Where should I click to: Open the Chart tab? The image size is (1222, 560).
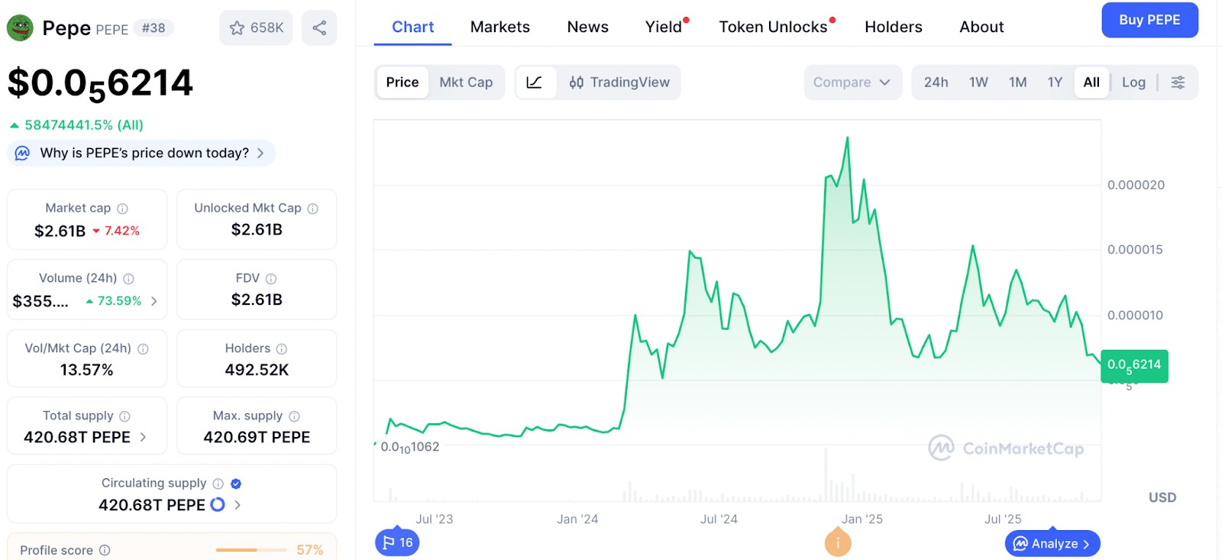point(412,27)
